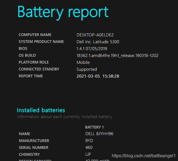Click the Installed batteries heading
This screenshot has height=161, width=178.
coord(41,110)
